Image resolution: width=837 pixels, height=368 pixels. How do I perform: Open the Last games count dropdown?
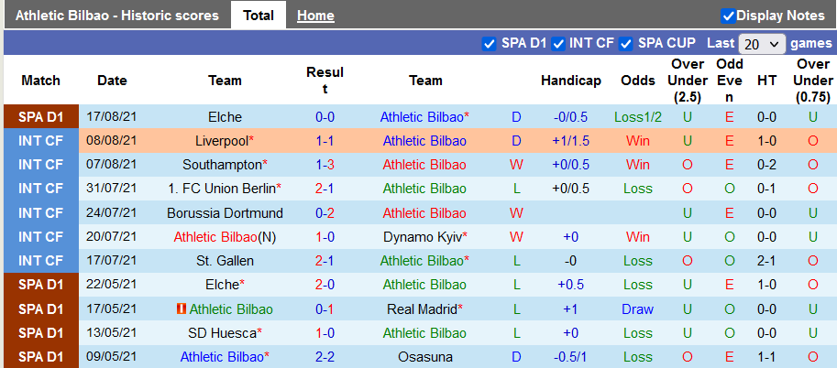(x=763, y=44)
